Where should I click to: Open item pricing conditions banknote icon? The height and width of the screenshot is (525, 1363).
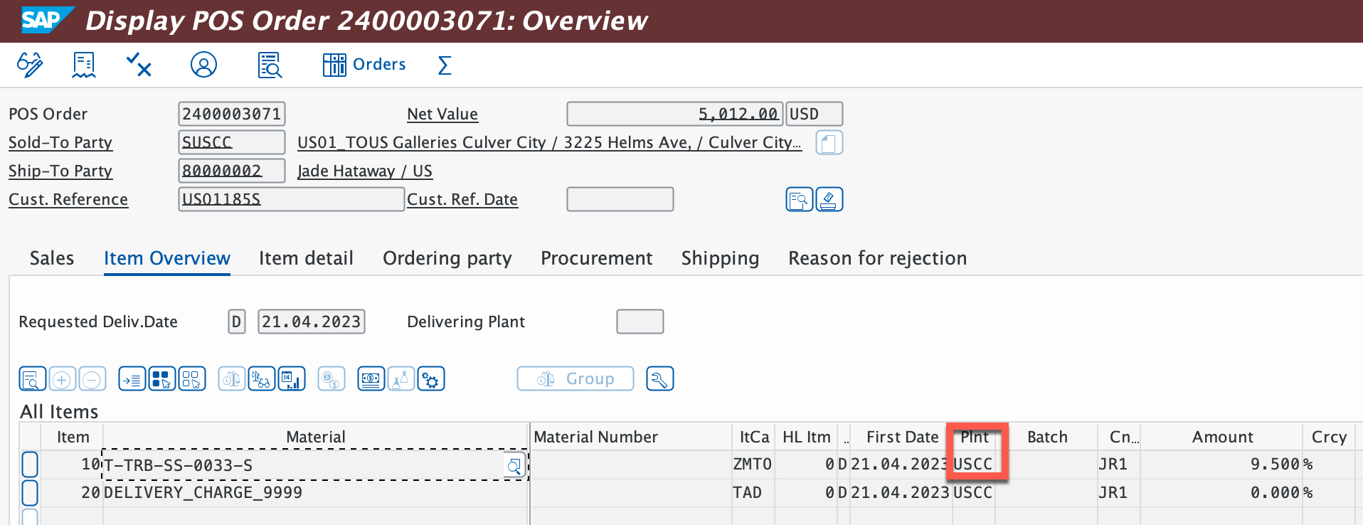[371, 379]
